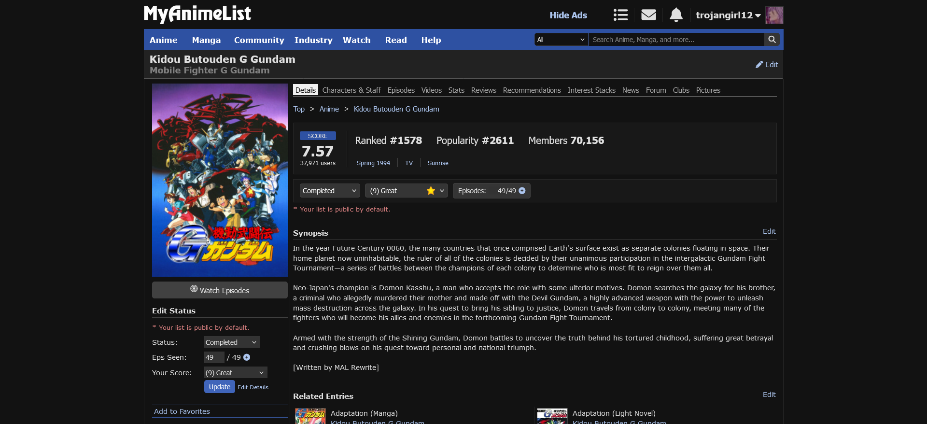Expand the trojangirl12 account menu
Viewport: 927px width, 424px height.
coord(728,15)
